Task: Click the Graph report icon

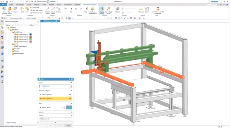Action: pyautogui.click(x=147, y=10)
